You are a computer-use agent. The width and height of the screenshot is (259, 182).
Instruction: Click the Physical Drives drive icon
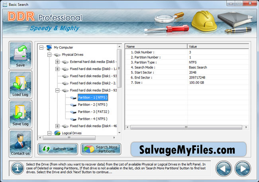click(x=57, y=55)
